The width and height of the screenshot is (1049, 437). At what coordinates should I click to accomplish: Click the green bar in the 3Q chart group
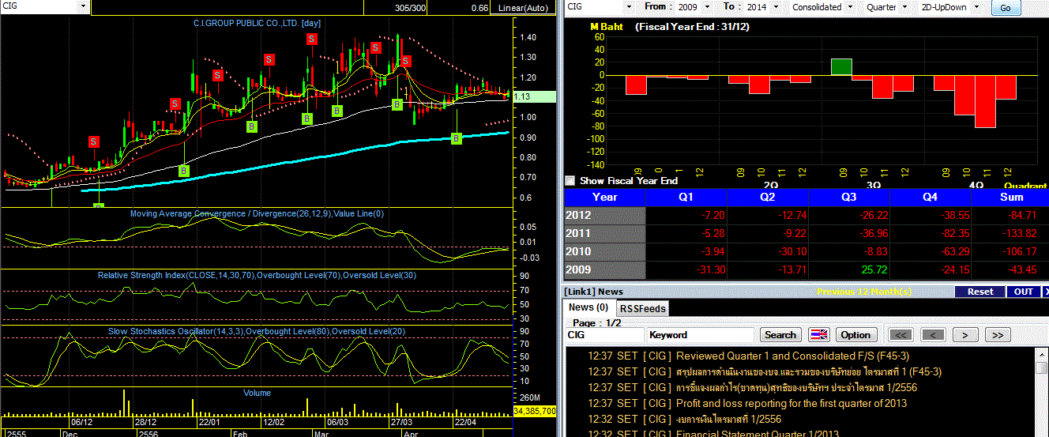(841, 66)
